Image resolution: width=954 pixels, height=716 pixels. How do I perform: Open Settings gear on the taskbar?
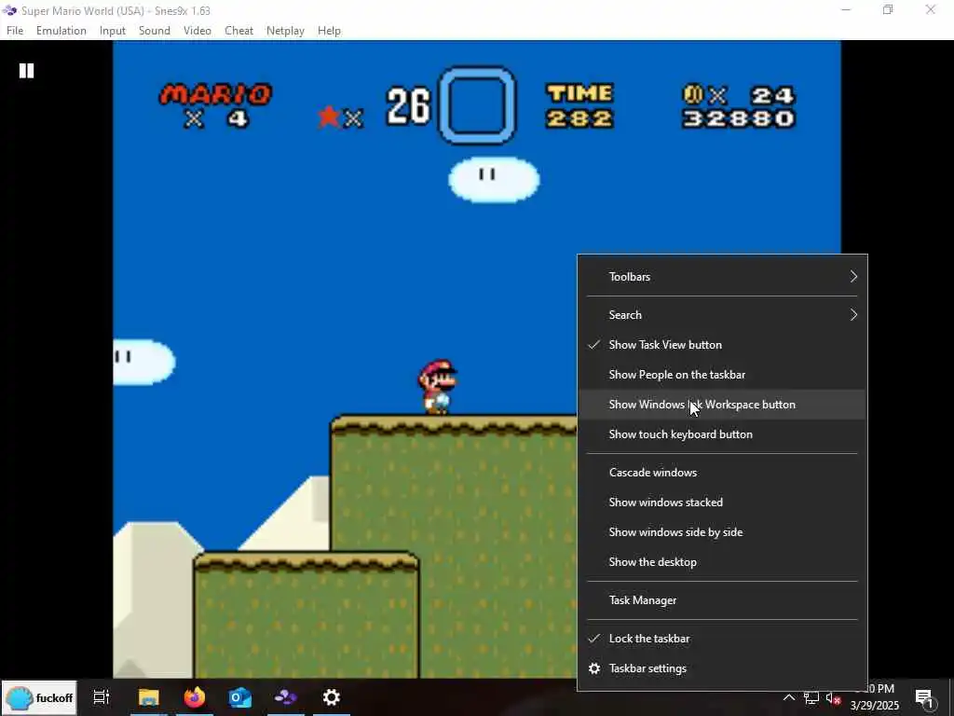point(332,697)
